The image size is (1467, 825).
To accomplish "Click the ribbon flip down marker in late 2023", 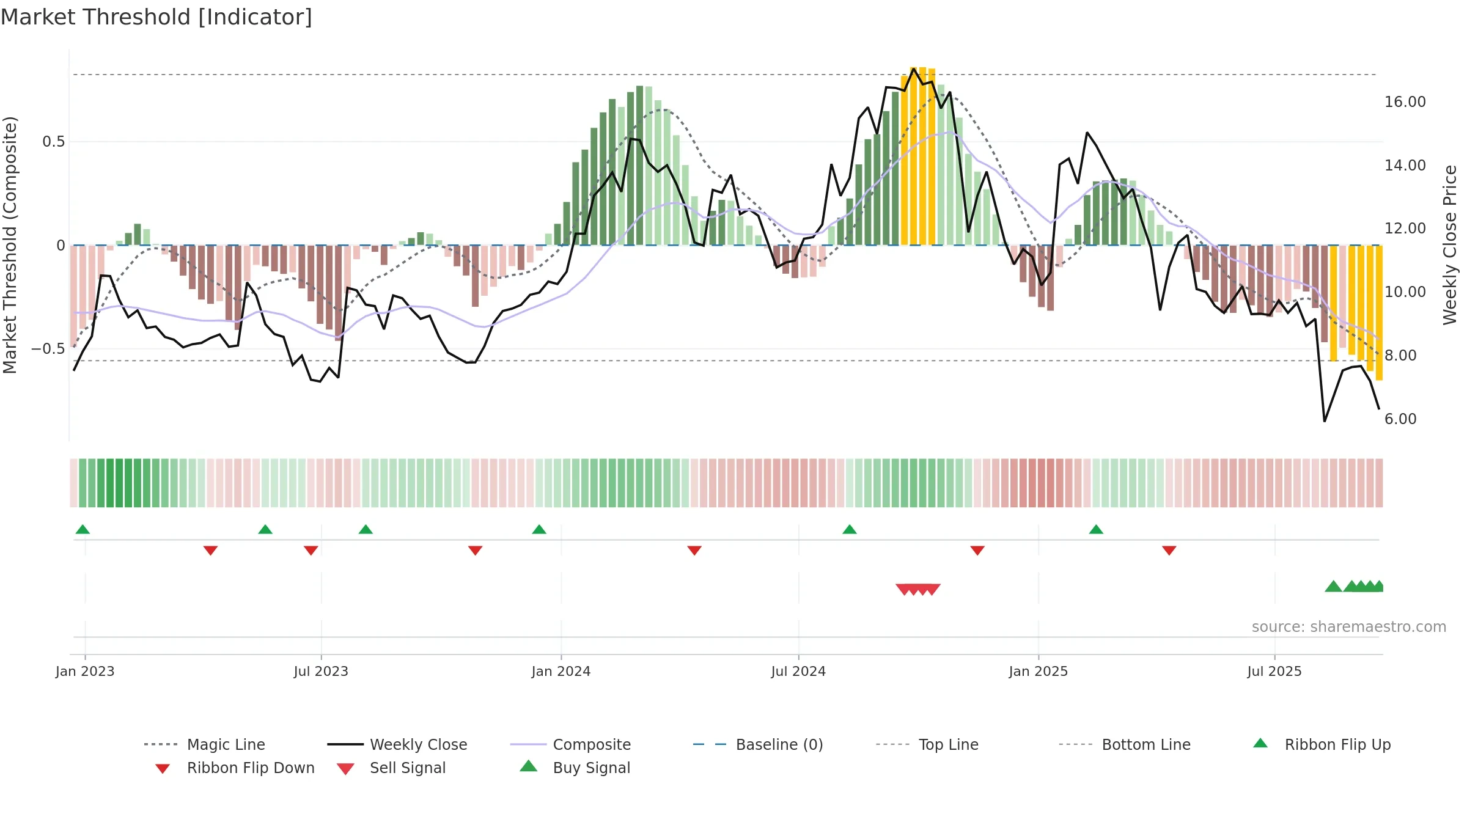I will click(475, 551).
